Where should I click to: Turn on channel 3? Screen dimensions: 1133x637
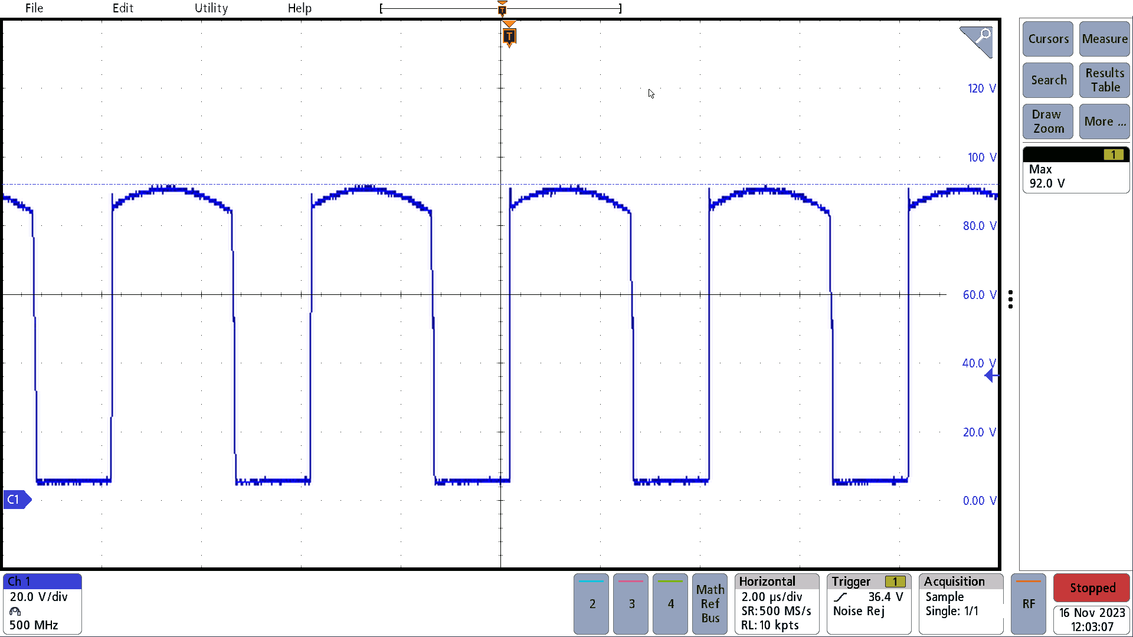(x=631, y=603)
